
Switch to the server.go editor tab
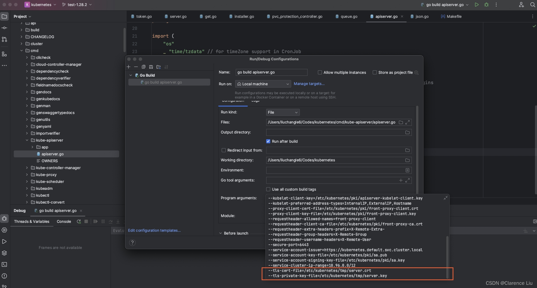[175, 16]
